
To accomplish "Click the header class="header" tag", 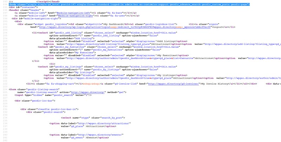I will pyautogui.click(x=26, y=10).
